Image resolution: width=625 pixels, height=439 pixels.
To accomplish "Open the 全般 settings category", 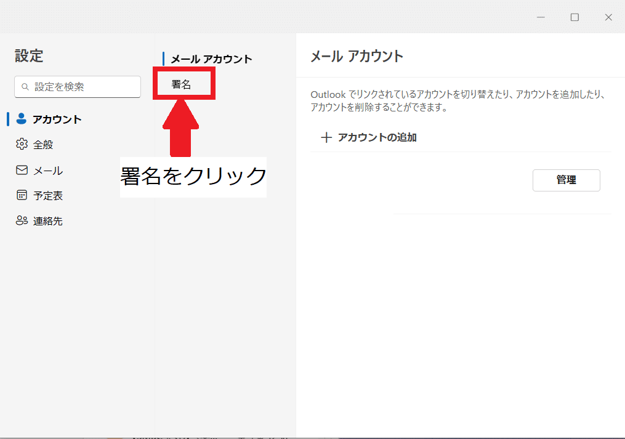I will pyautogui.click(x=43, y=144).
